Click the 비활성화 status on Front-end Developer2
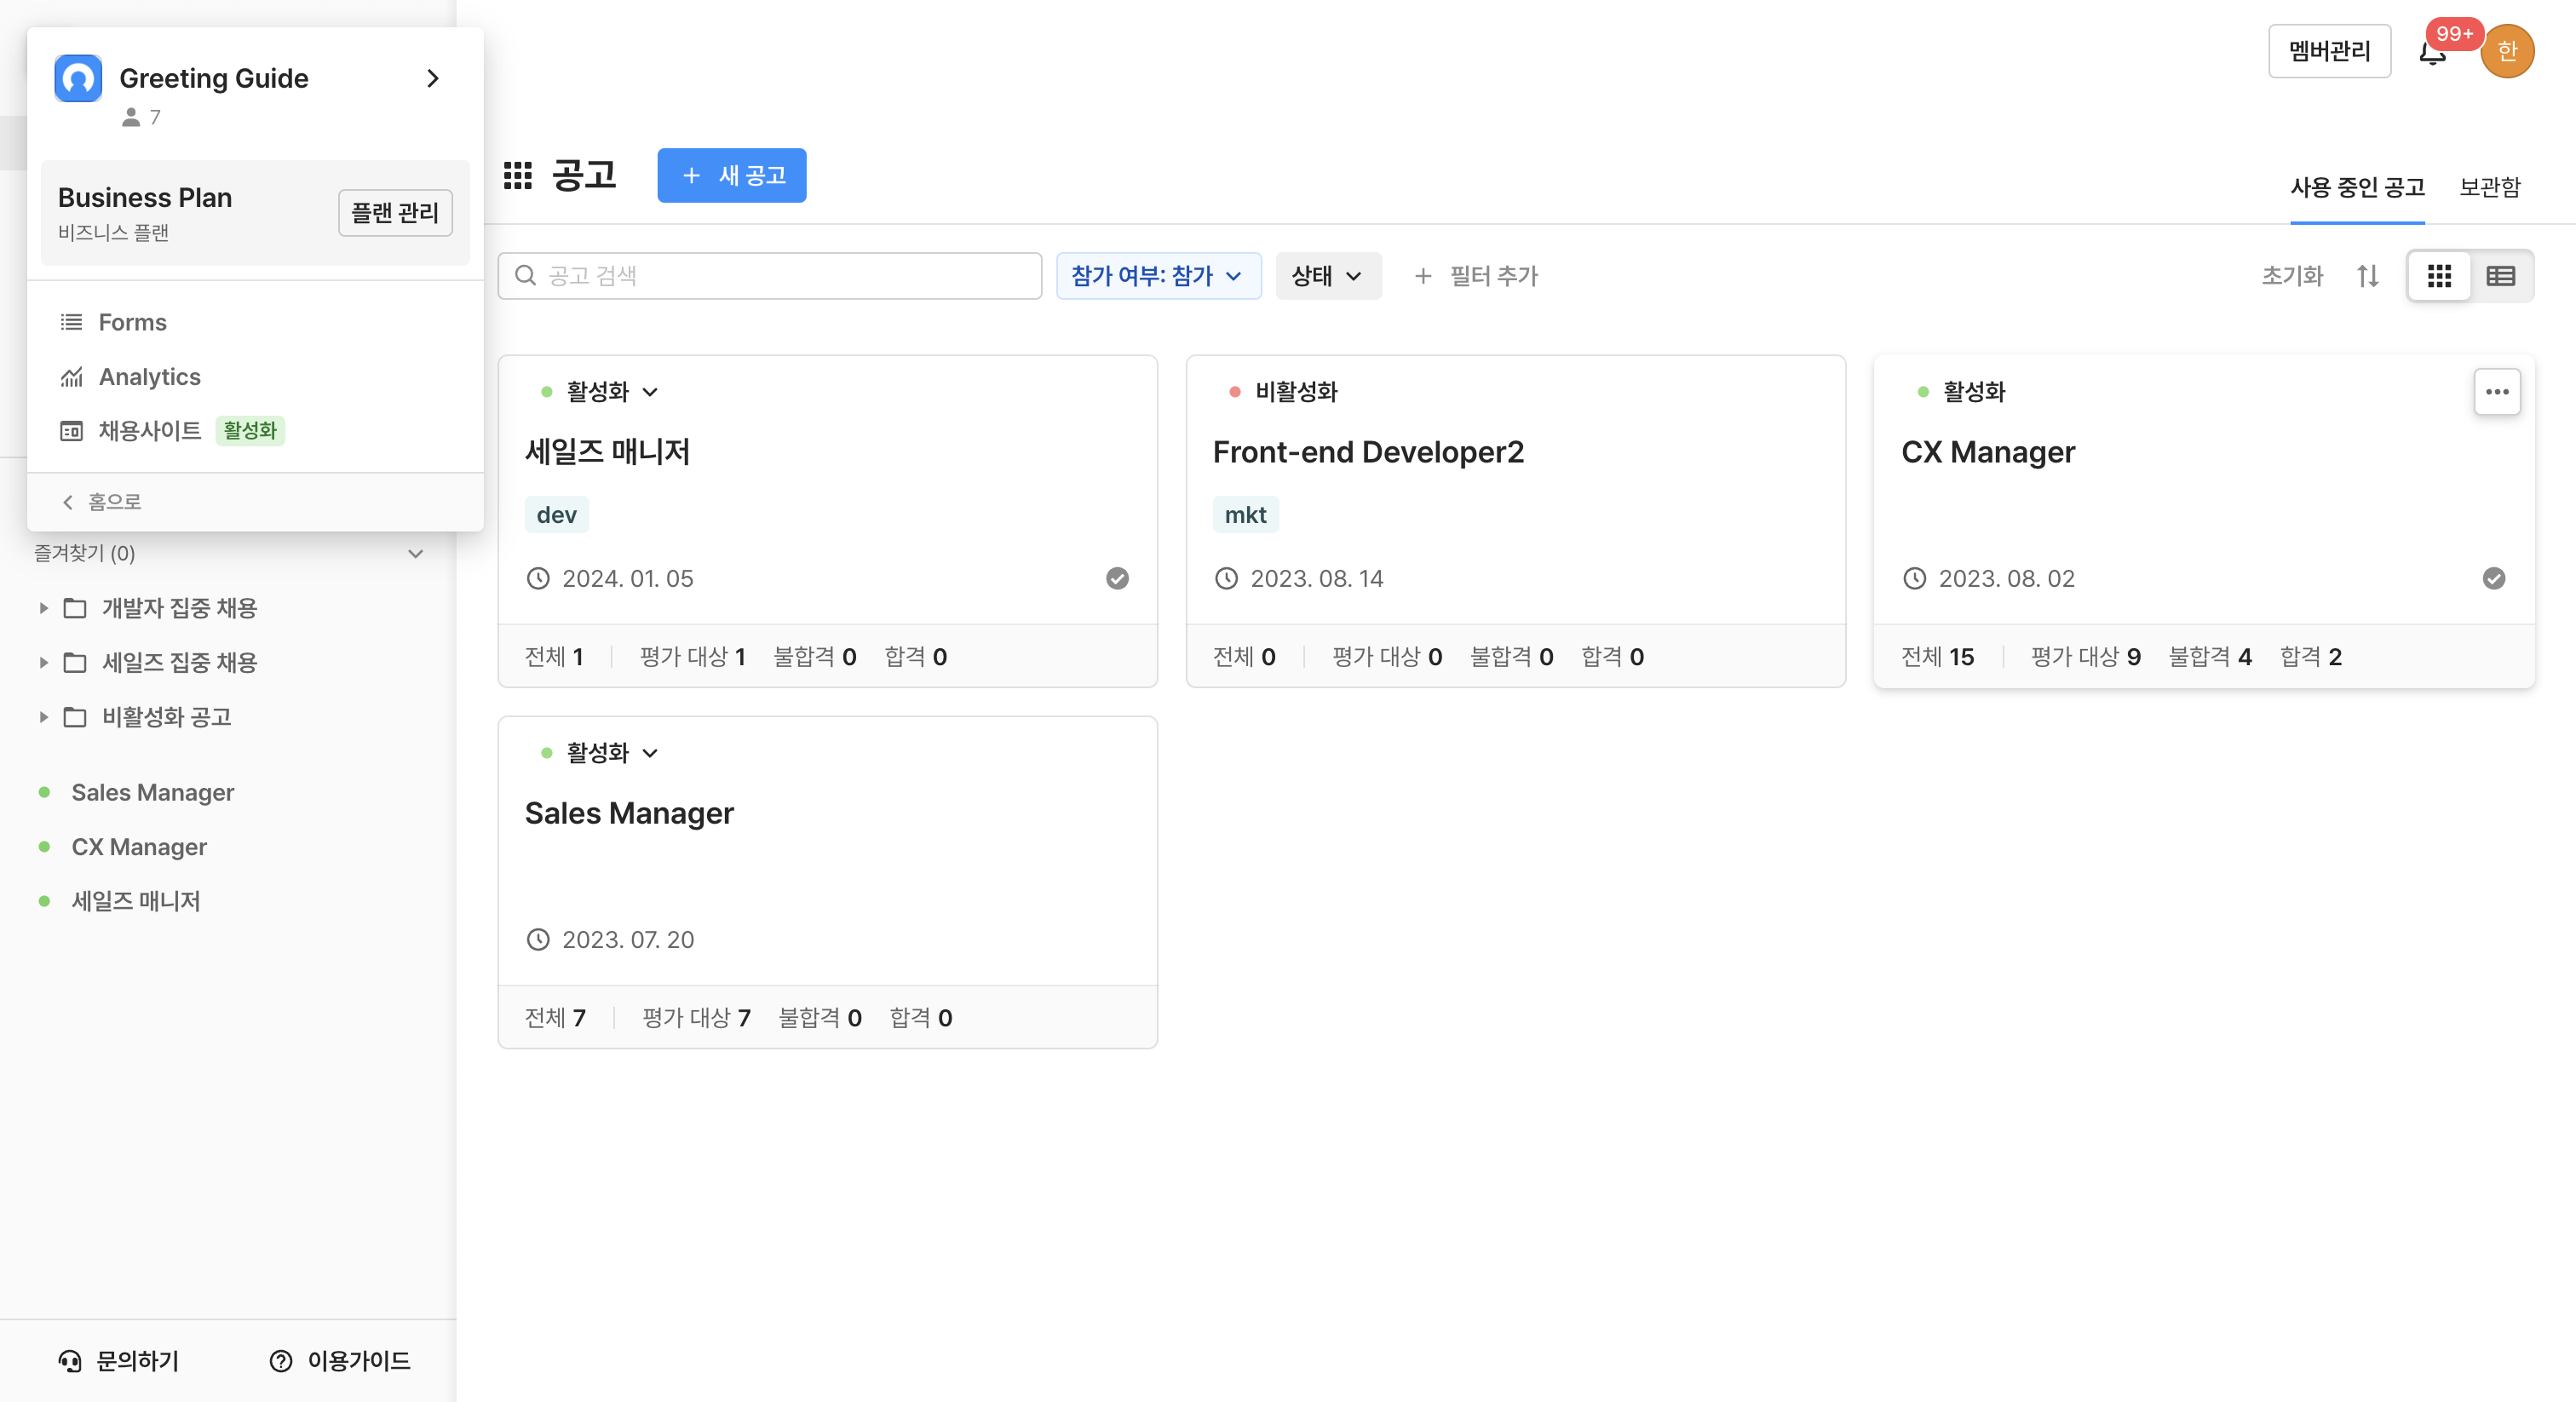Screen dimensions: 2576x1402 [x=1284, y=392]
